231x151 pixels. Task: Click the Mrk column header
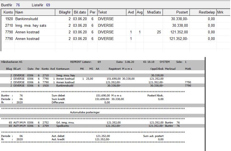[223, 12]
